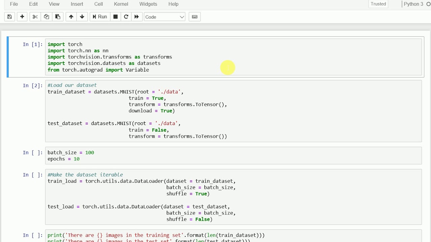Open the Kernel menu
This screenshot has height=242, width=431.
(x=121, y=4)
